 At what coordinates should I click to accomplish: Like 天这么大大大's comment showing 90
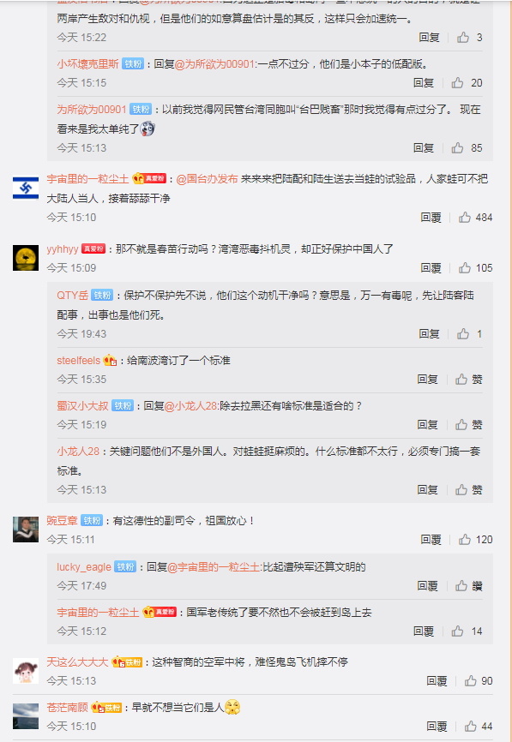(479, 681)
